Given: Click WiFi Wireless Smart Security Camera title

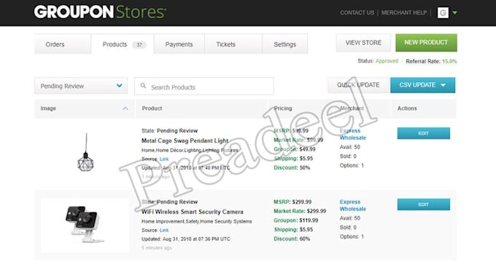Looking at the screenshot, I should (193, 212).
